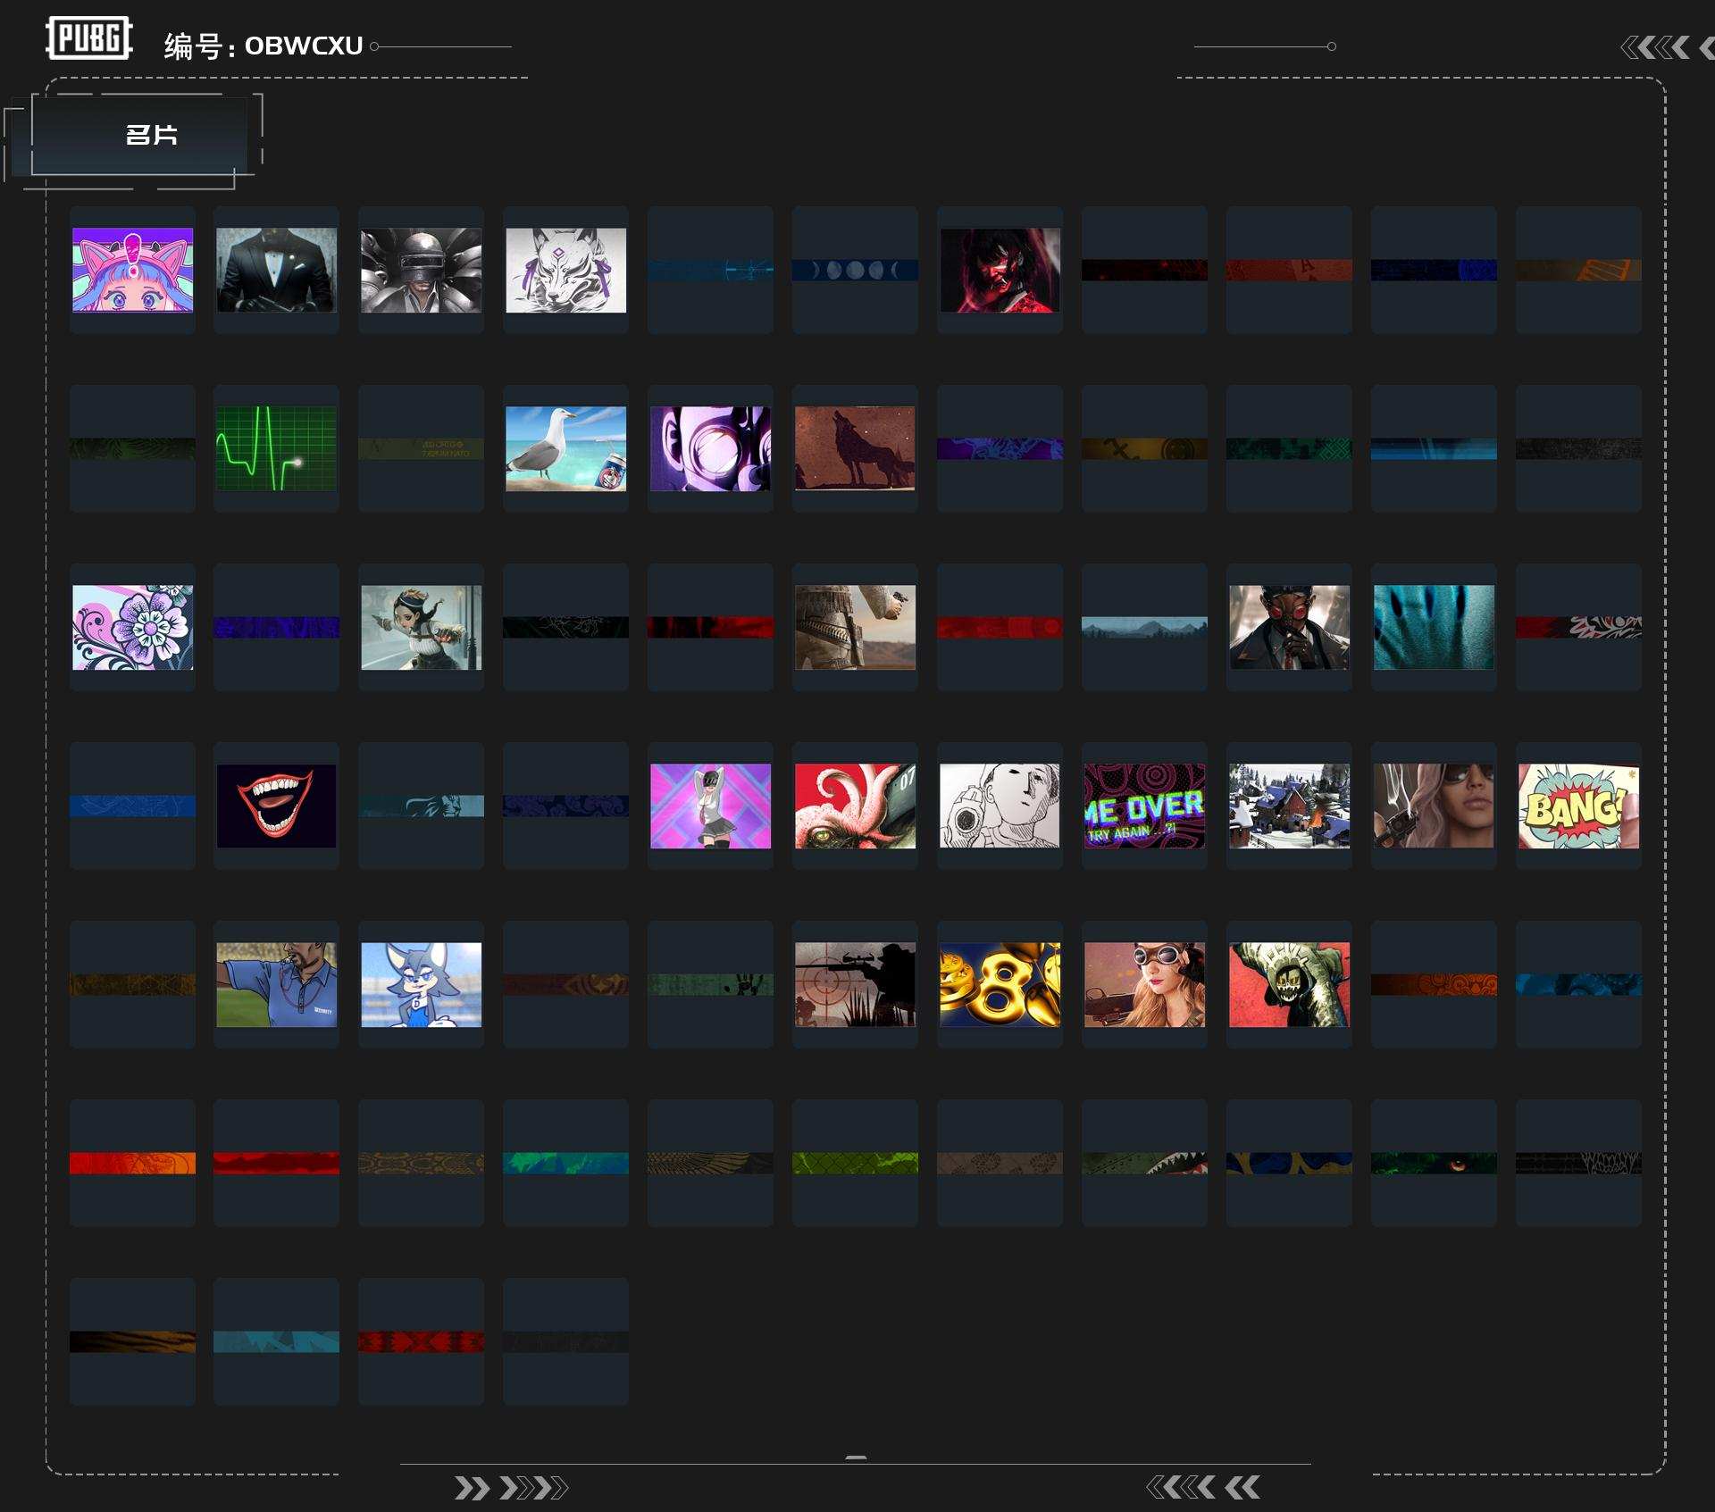The width and height of the screenshot is (1715, 1512).
Task: Choose the black tuxedo man nameplate
Action: click(277, 270)
